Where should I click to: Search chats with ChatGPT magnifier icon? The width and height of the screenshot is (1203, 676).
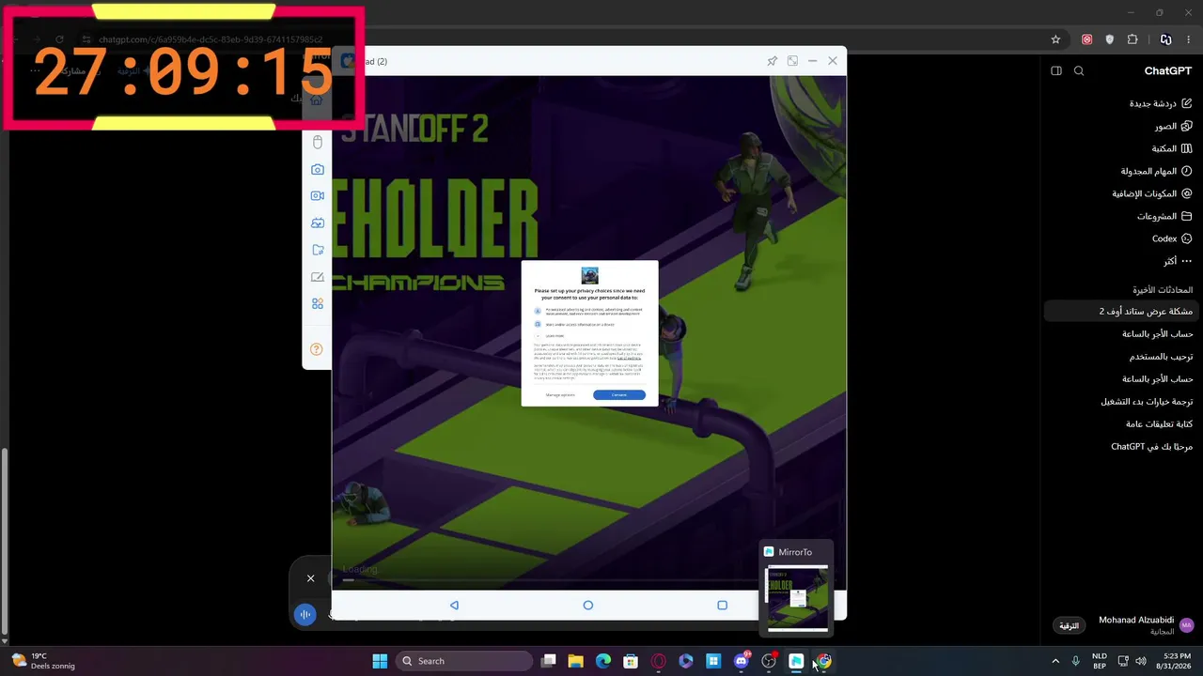pos(1079,71)
